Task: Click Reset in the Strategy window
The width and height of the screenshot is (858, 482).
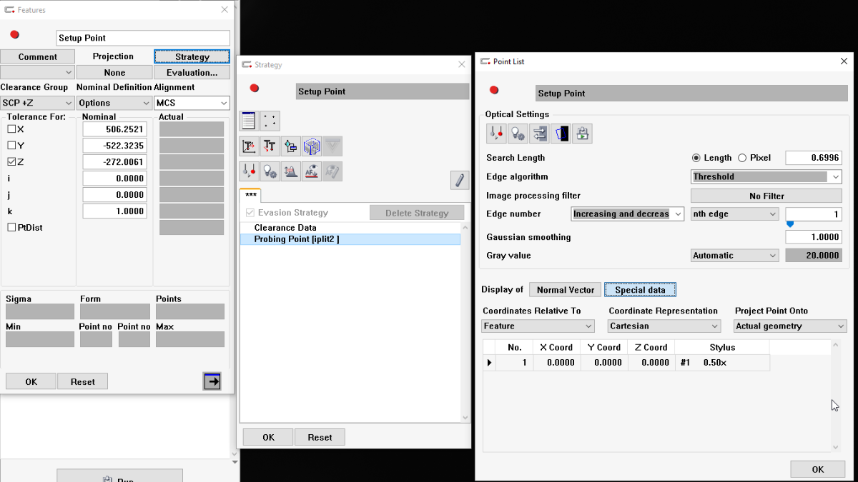Action: (x=320, y=437)
